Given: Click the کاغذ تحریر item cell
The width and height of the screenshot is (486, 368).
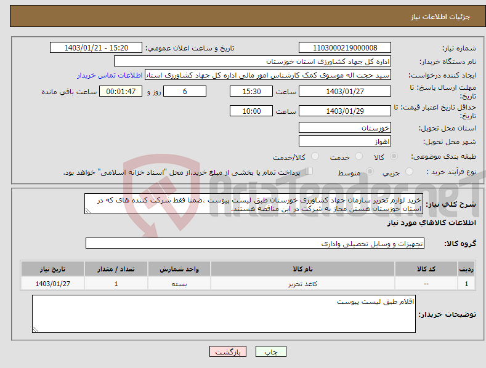Looking at the screenshot, I should click(302, 284).
